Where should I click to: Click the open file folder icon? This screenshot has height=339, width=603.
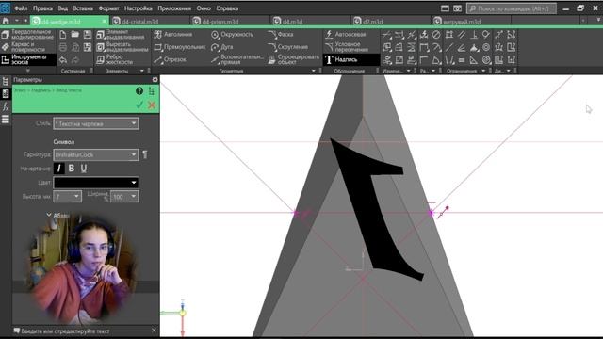(x=75, y=35)
